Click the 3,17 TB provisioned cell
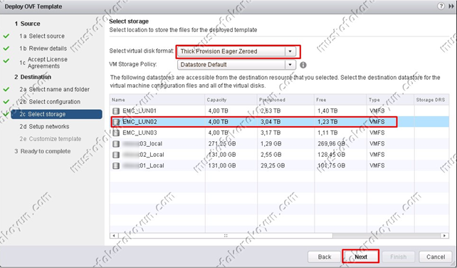Image resolution: width=457 pixels, height=268 pixels. point(270,133)
